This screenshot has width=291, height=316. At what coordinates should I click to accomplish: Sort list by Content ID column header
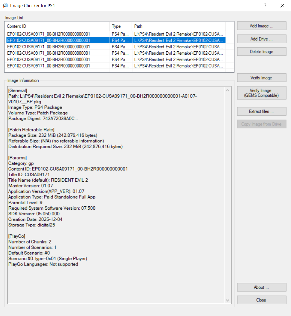pos(57,26)
